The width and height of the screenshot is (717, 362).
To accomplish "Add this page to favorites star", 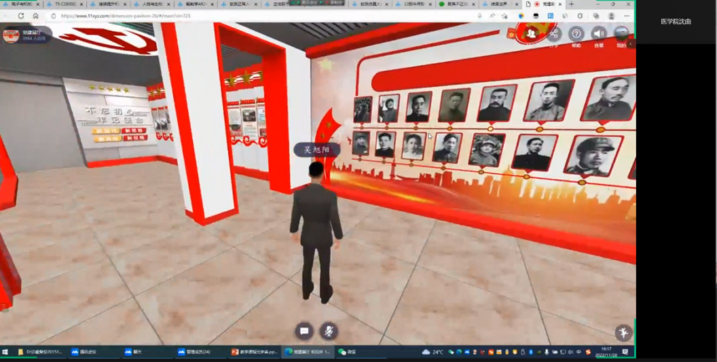I will pyautogui.click(x=505, y=16).
